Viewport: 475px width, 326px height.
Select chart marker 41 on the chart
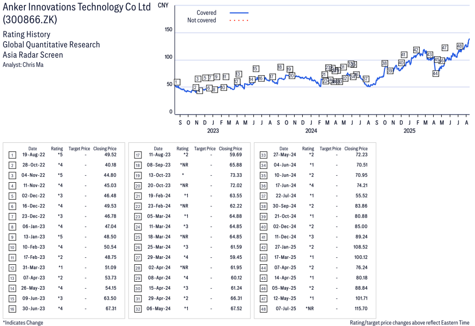[403, 55]
